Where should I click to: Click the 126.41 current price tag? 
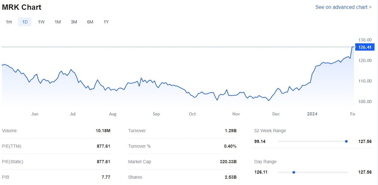pos(365,47)
